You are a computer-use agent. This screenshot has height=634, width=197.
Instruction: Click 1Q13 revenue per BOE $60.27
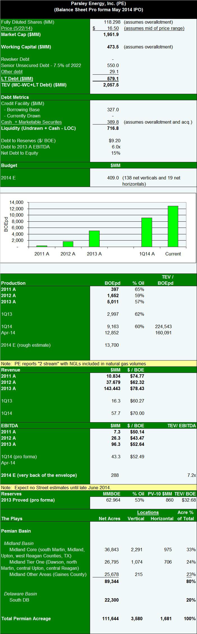point(137,401)
